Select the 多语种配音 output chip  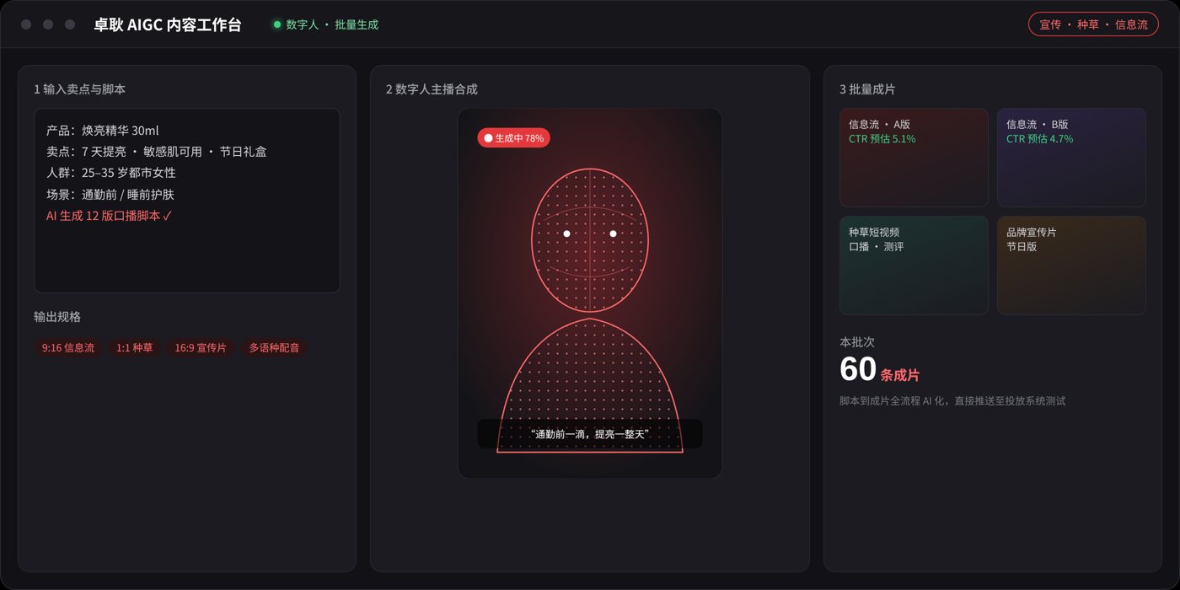point(274,347)
